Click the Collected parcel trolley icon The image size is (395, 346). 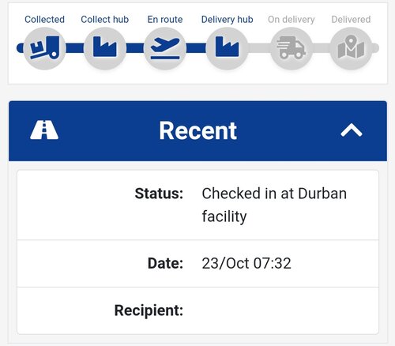pos(44,48)
